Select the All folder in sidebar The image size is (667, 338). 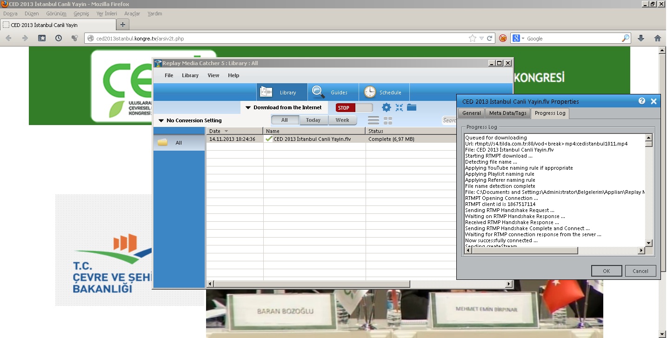[x=179, y=143]
